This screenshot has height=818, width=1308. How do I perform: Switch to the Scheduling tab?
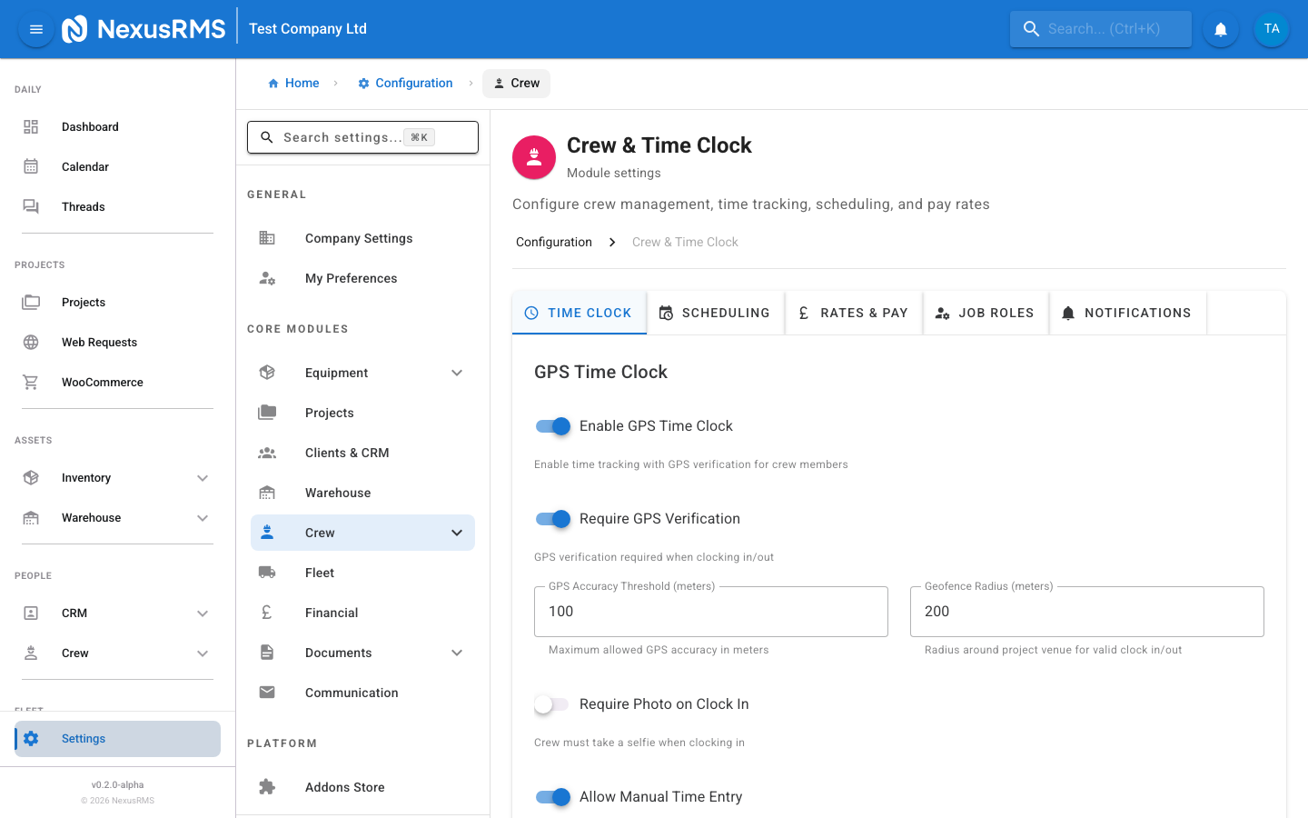[x=716, y=312]
